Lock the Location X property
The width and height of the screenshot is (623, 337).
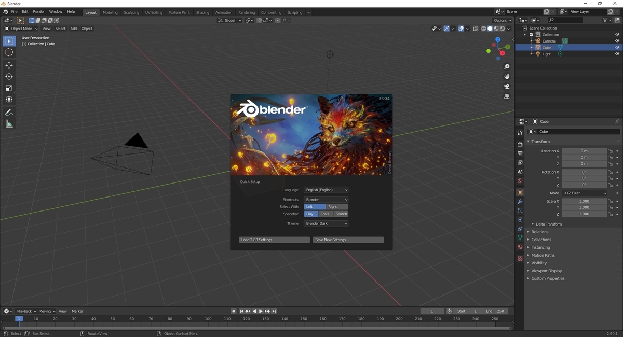pos(611,151)
